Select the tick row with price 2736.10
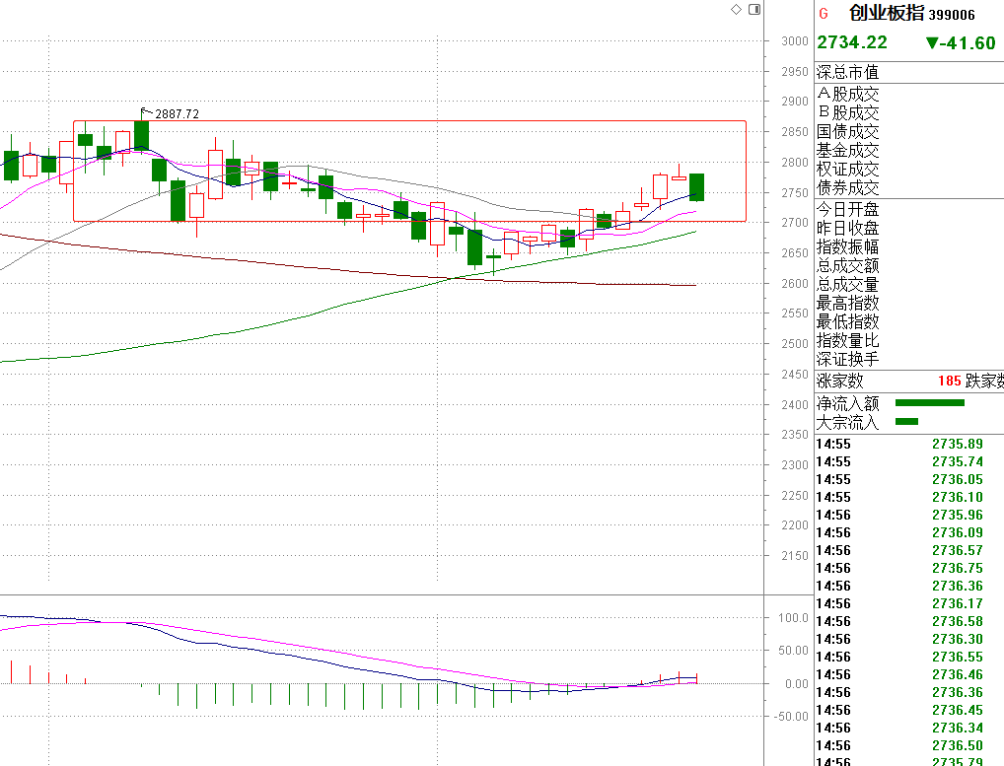1004x766 pixels. pyautogui.click(x=909, y=497)
